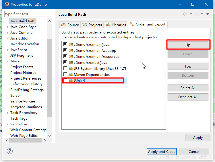
Task: Select Service Policies in tree
Action: pyautogui.click(x=23, y=101)
